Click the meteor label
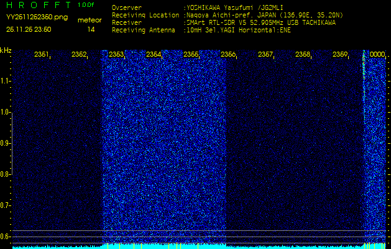391x249 pixels. 90,20
